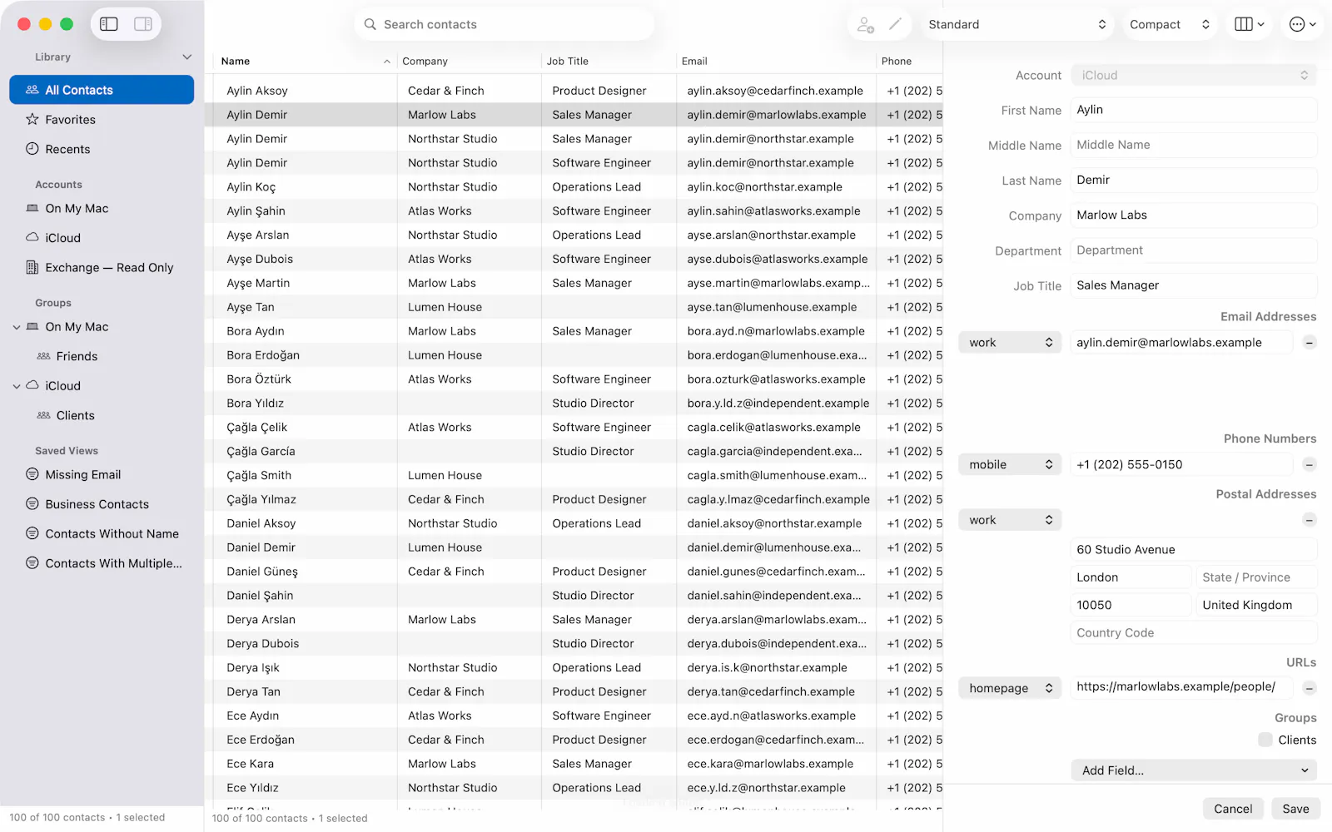
Task: Select the Derya Dubois contact row
Action: (574, 644)
